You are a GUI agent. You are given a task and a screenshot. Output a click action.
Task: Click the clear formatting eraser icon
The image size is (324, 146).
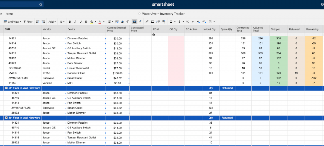[122, 22]
